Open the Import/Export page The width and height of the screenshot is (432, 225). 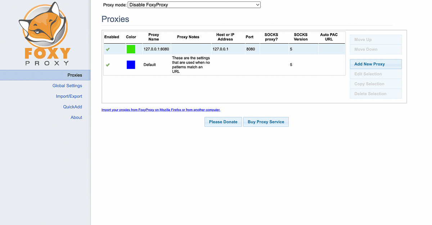69,96
